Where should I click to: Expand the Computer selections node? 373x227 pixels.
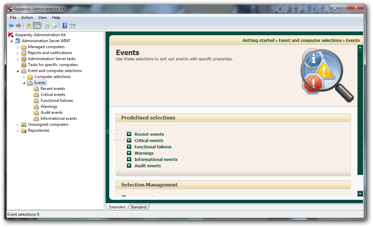[x=24, y=77]
